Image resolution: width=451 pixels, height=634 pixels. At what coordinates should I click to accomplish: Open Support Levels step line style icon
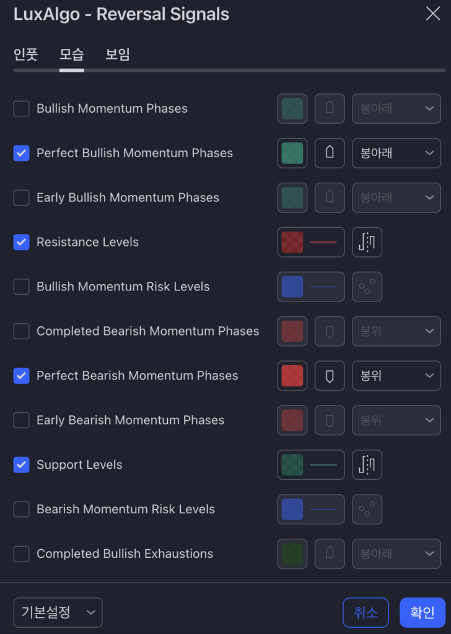[x=367, y=465]
